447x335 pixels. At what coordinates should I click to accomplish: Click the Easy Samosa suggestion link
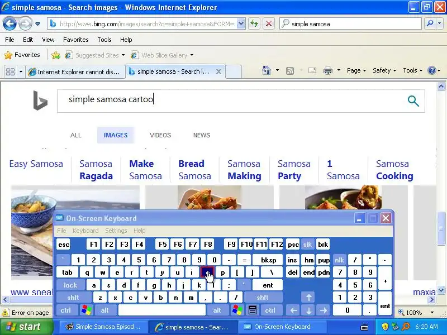(x=36, y=164)
